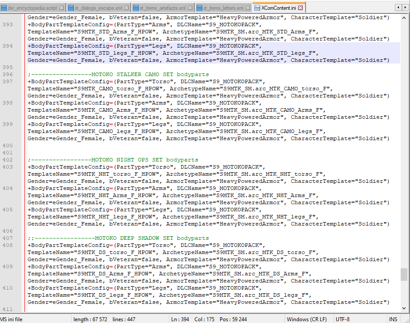This screenshot has height=323, width=410.
Task: Click line number 410 in margin
Action: coord(8,288)
